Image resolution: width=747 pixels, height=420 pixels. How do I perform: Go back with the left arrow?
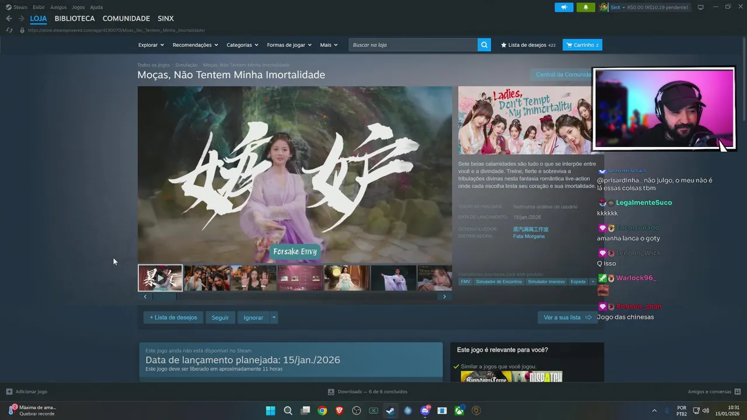coord(9,19)
